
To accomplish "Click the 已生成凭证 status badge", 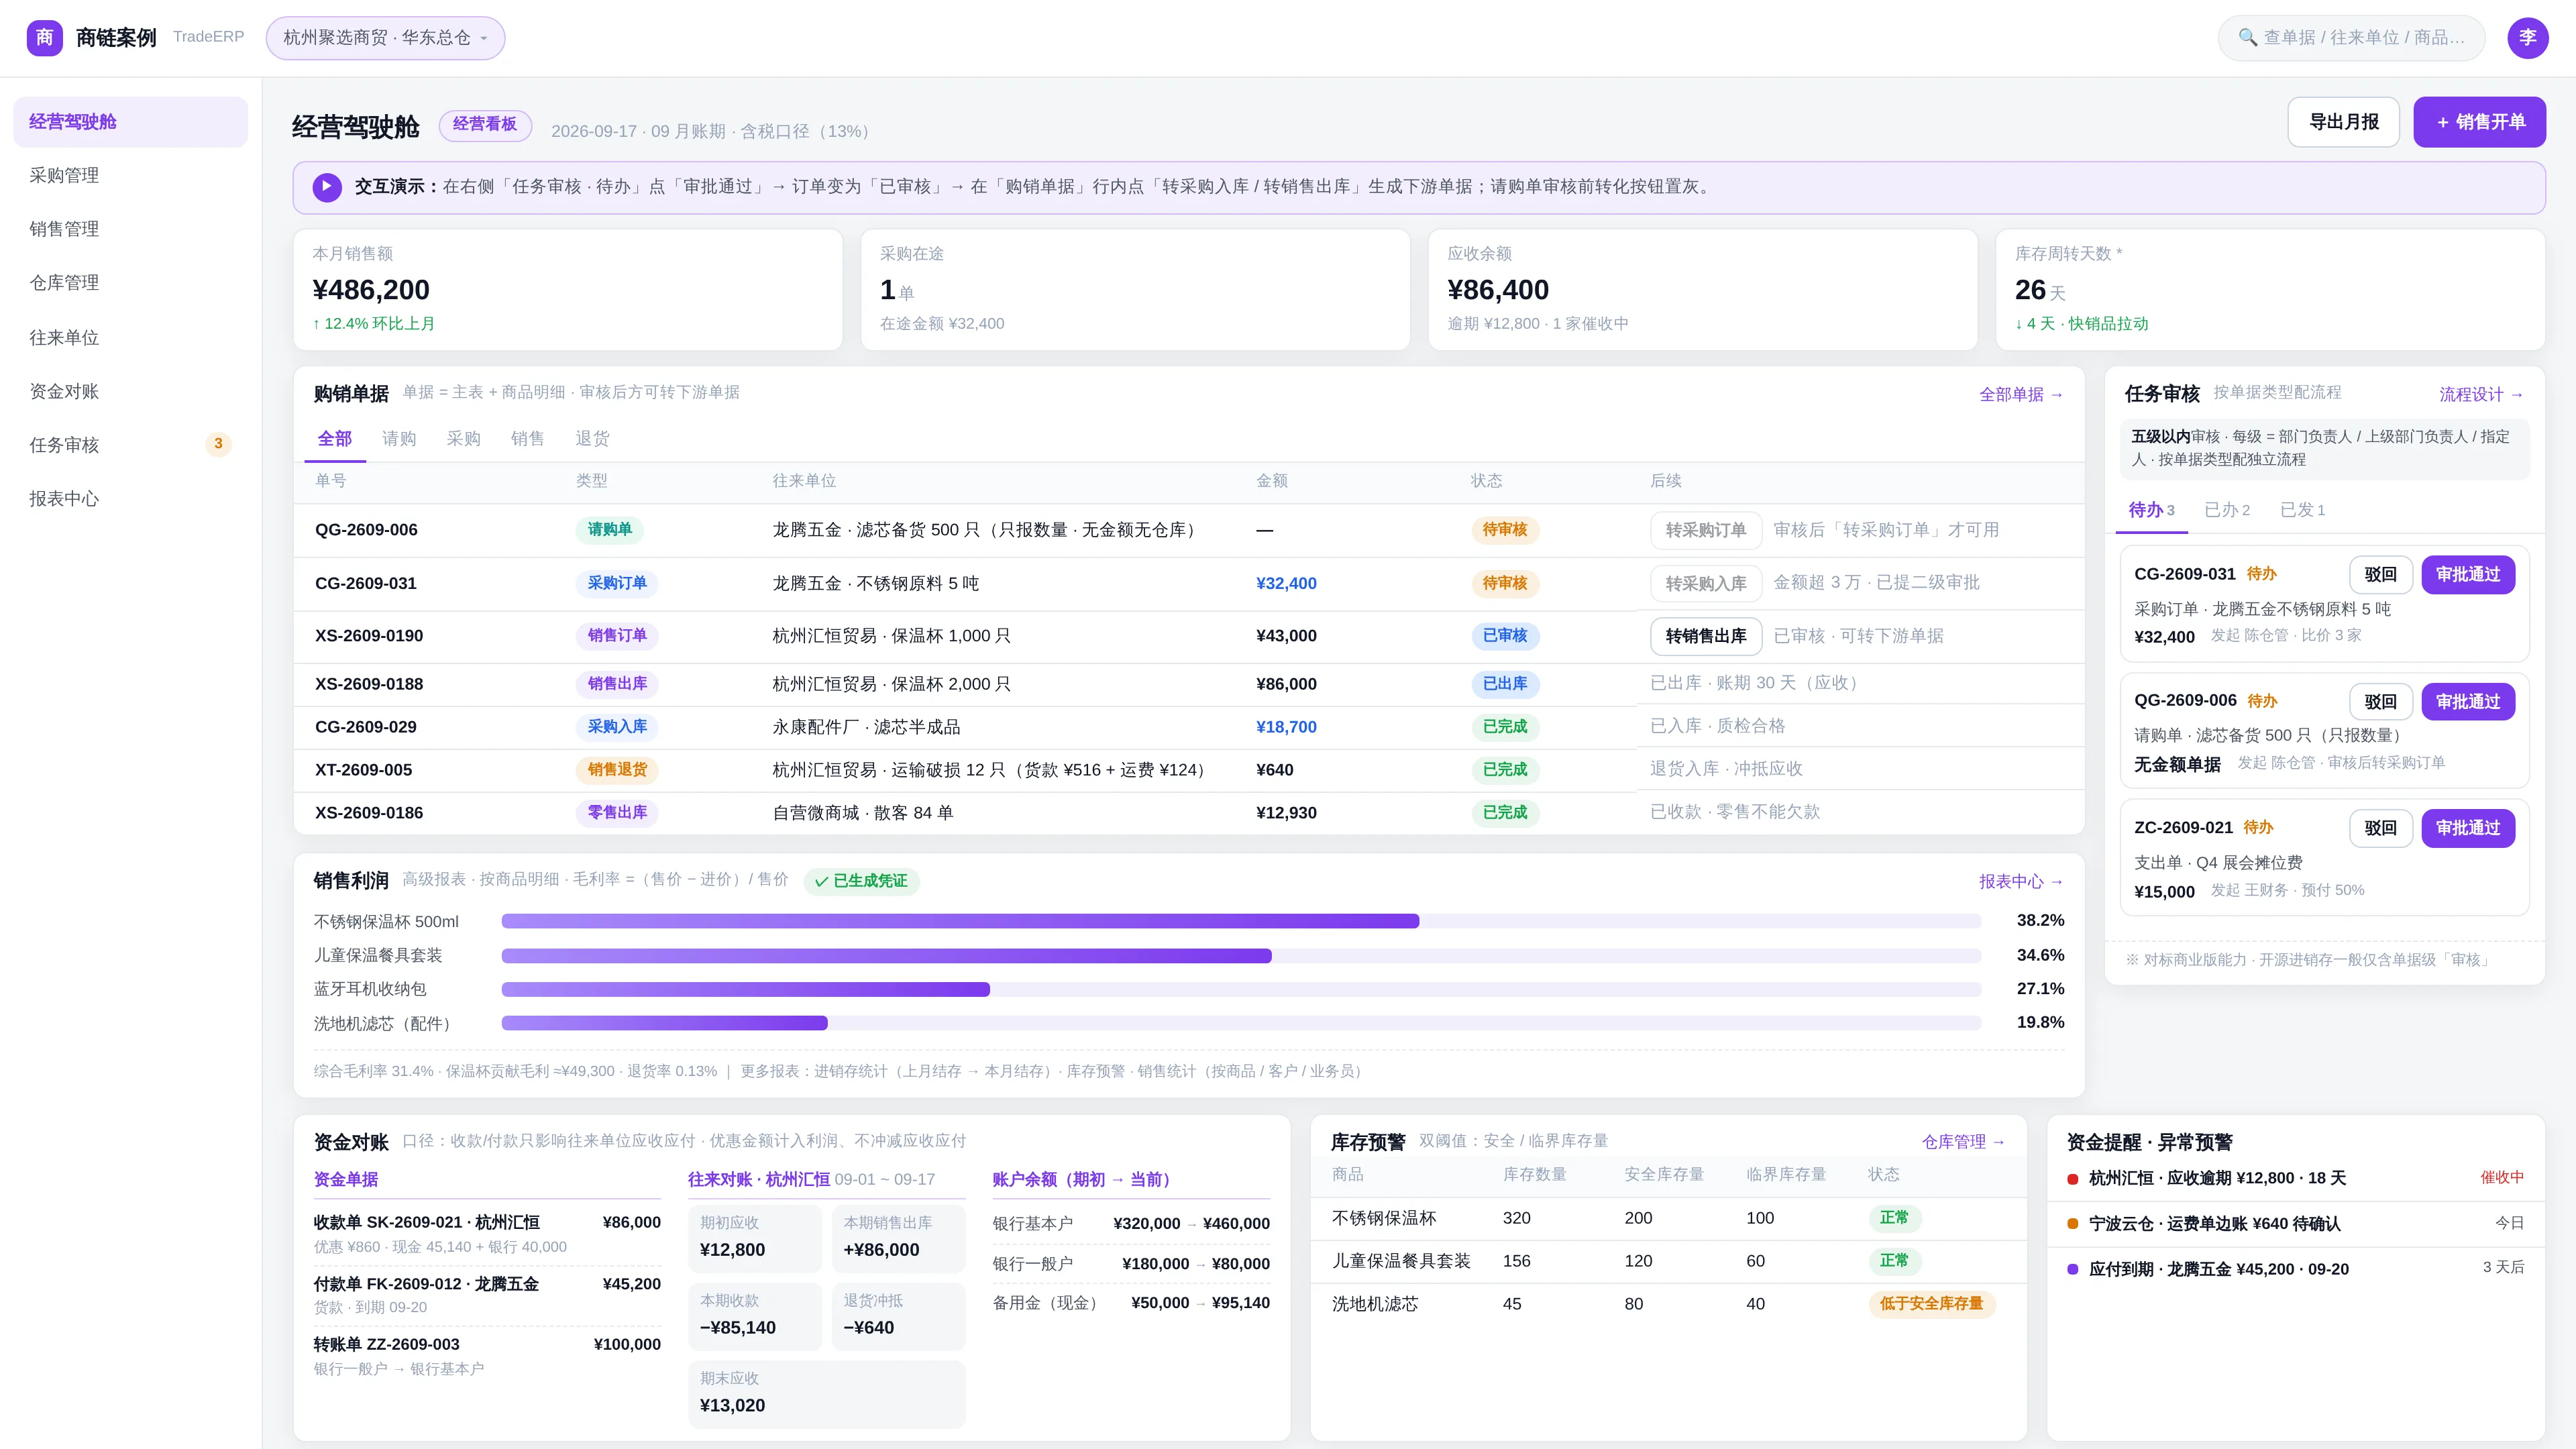I will click(861, 881).
